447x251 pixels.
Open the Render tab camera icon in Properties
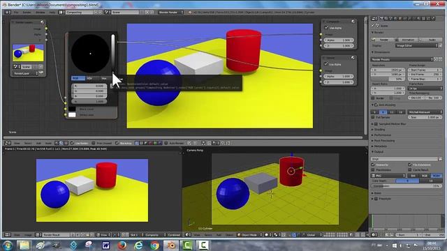[x=381, y=18]
